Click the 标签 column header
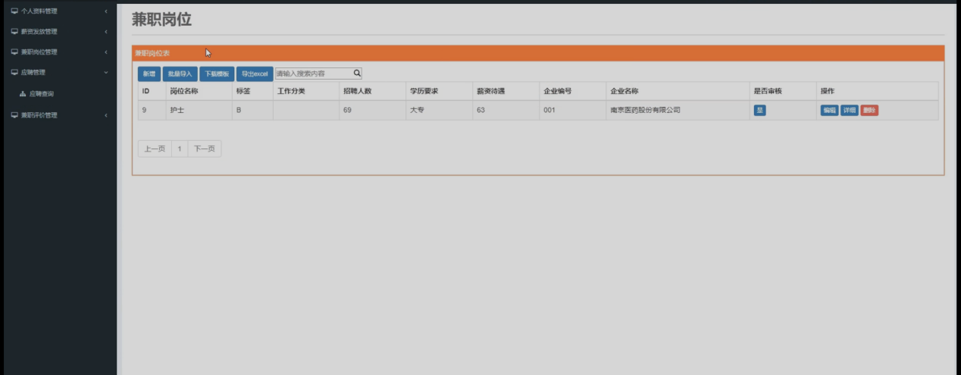This screenshot has height=375, width=961. 252,91
